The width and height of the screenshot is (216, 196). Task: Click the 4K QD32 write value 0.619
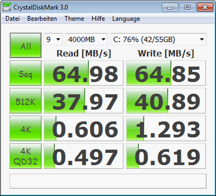[166, 156]
